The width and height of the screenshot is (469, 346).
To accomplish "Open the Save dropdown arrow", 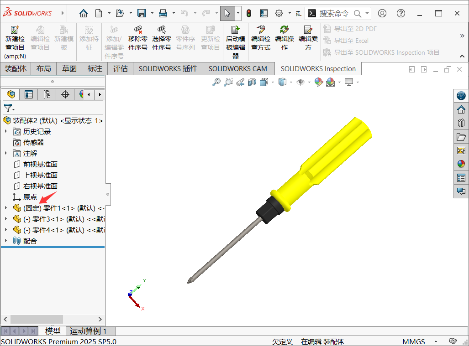I will tap(152, 13).
